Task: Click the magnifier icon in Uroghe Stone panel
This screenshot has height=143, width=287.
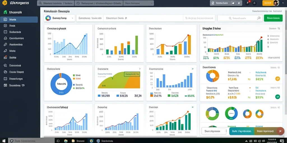Action: click(279, 28)
